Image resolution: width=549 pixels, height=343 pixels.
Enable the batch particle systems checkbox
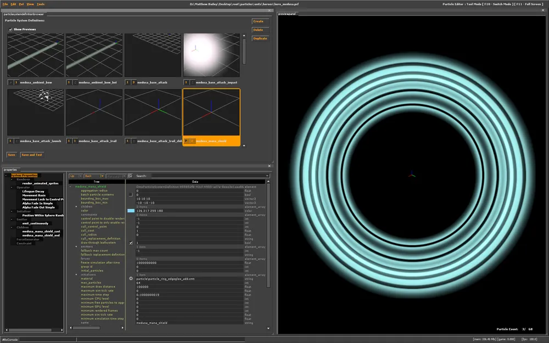click(131, 194)
